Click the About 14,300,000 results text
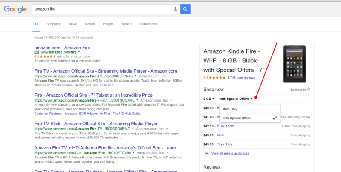The height and width of the screenshot is (172, 341). (x=64, y=37)
